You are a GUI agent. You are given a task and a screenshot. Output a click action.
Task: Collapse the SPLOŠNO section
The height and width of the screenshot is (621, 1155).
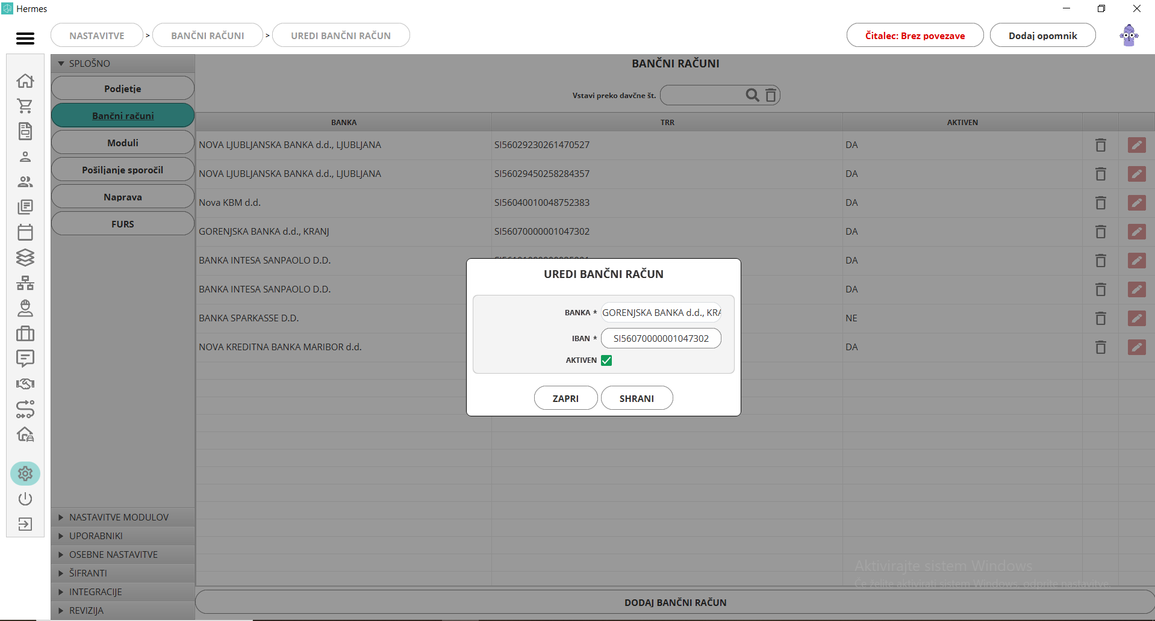click(123, 63)
